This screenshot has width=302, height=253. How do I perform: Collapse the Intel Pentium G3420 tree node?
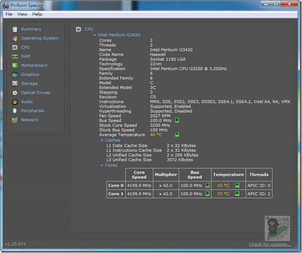[95, 35]
